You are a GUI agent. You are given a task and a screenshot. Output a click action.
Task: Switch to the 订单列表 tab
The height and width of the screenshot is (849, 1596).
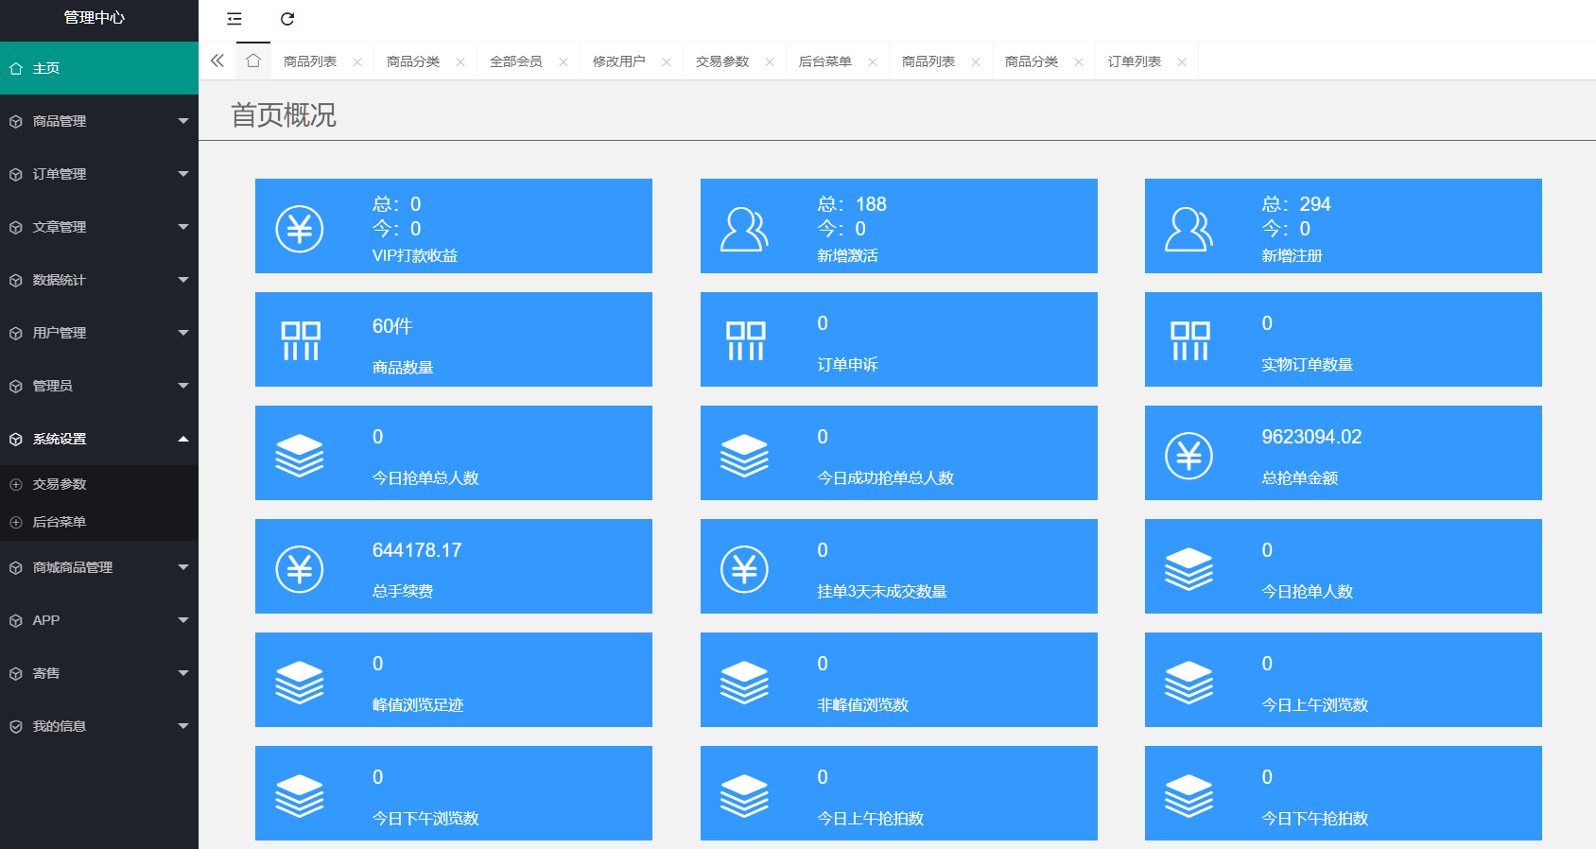tap(1135, 61)
